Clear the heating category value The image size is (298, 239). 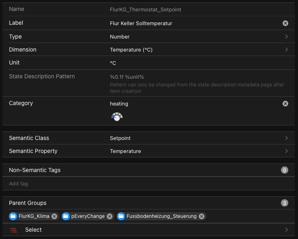click(x=285, y=103)
